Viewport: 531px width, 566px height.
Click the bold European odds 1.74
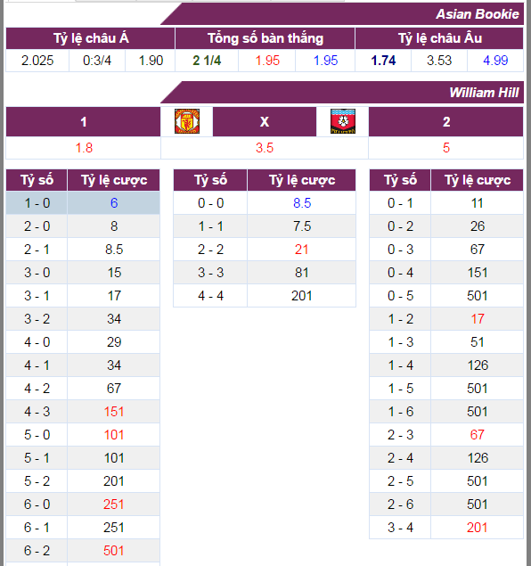[x=383, y=61]
